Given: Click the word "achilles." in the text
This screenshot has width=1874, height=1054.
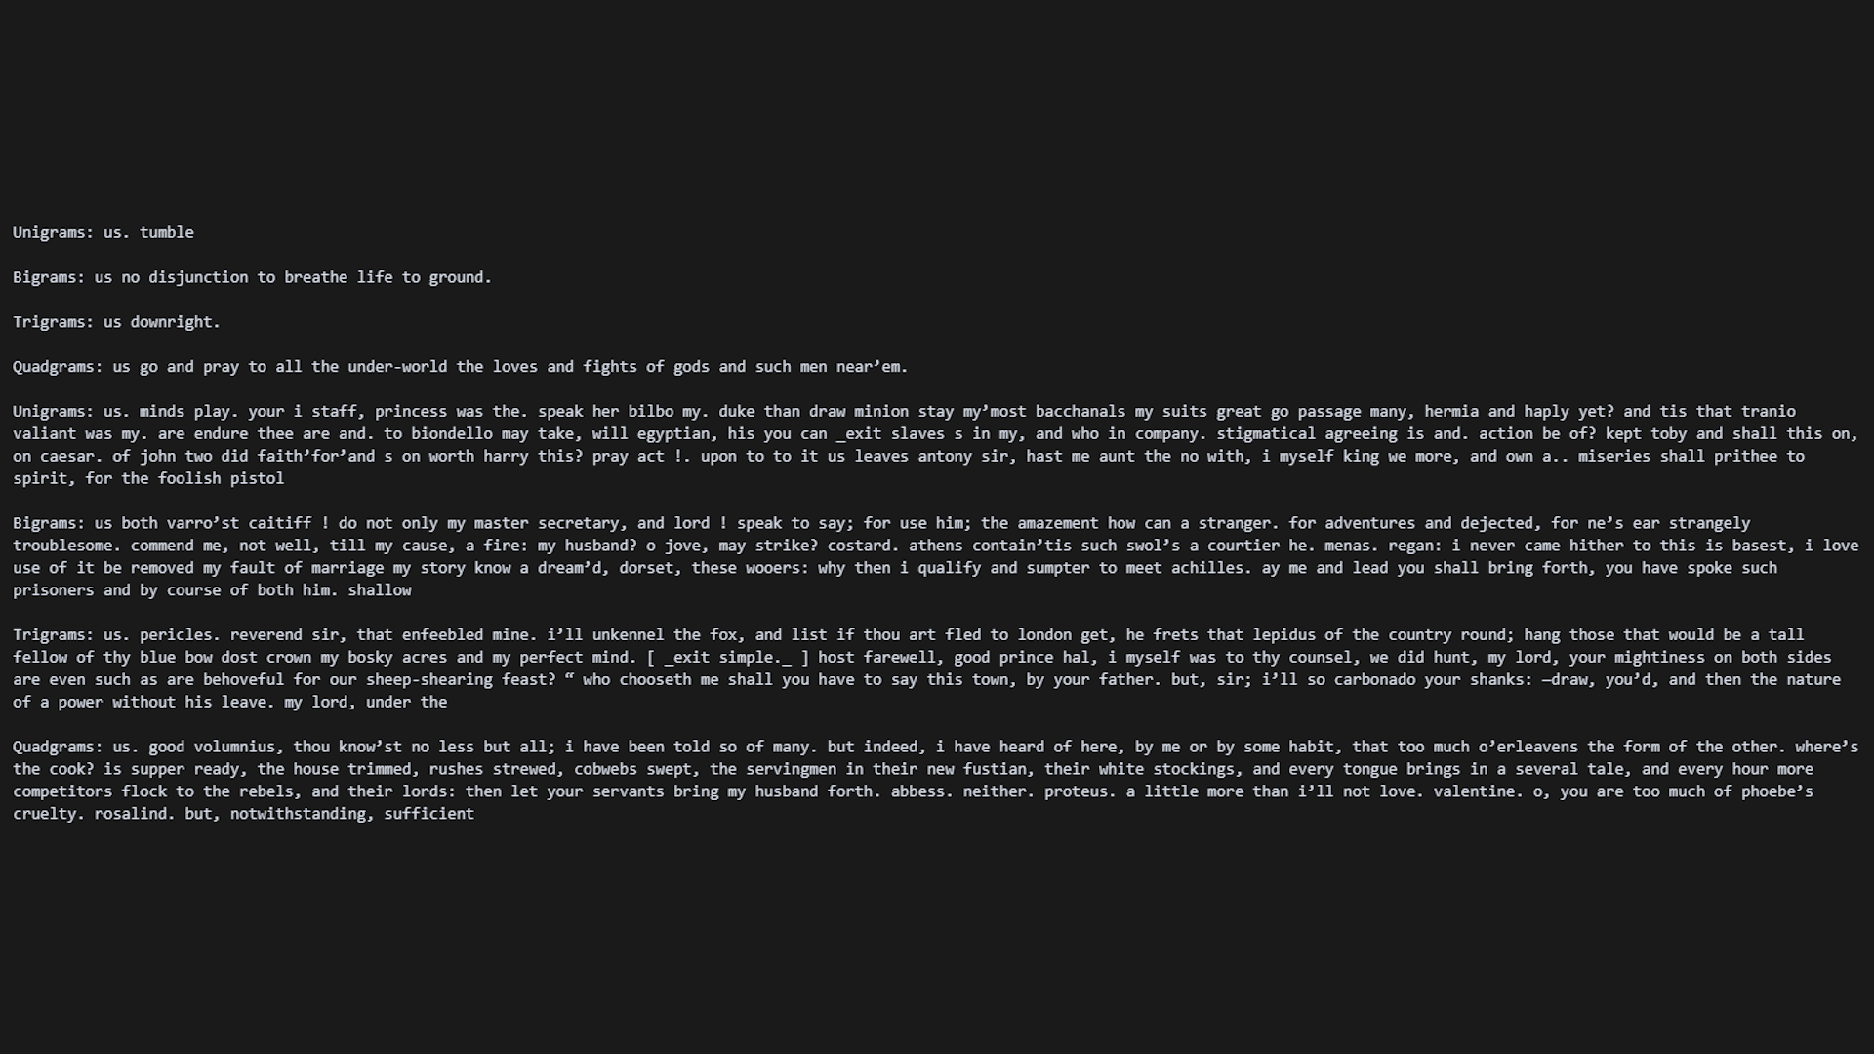Looking at the screenshot, I should tap(1211, 568).
